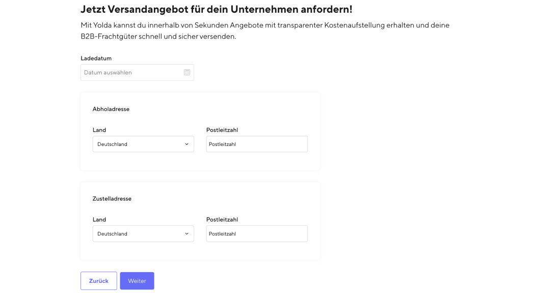Image resolution: width=535 pixels, height=293 pixels.
Task: Click the 'Jetzt Versandangebot' page heading
Action: 217,10
